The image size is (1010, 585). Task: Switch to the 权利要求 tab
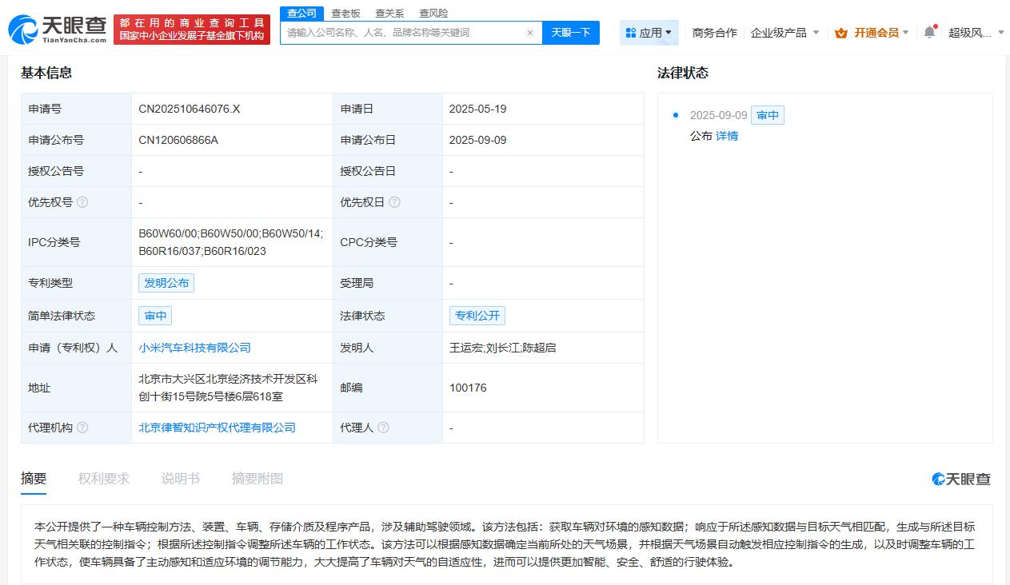(x=104, y=479)
